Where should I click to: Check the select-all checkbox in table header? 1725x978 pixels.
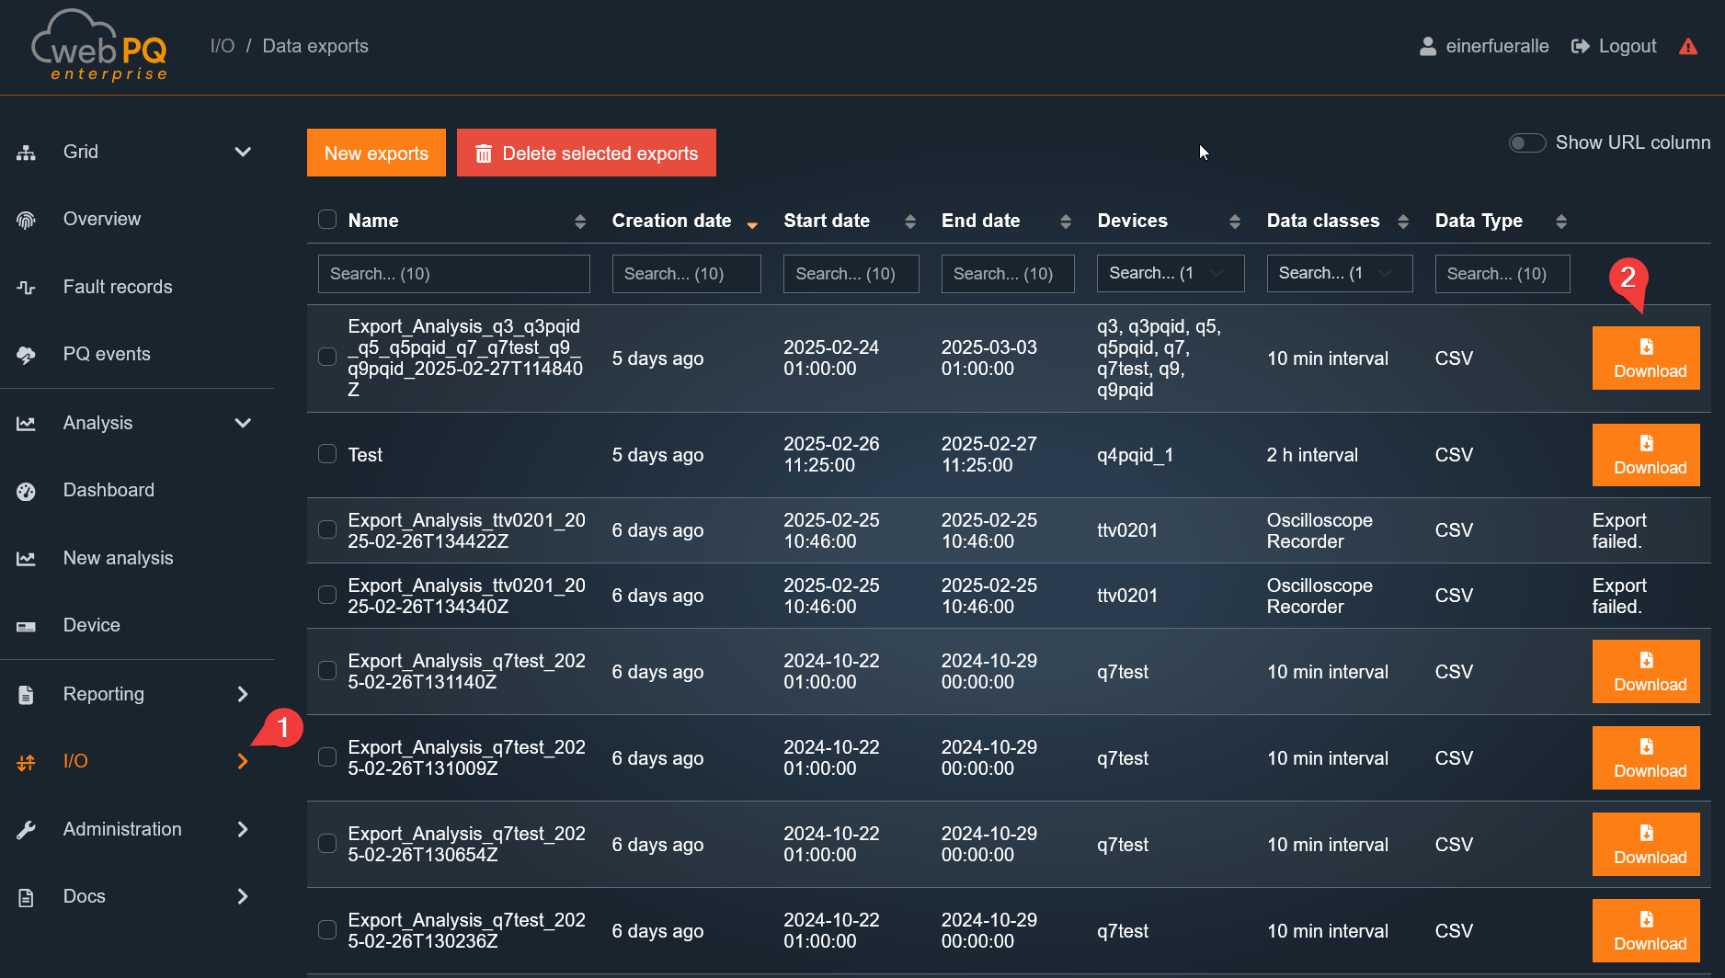pos(327,220)
